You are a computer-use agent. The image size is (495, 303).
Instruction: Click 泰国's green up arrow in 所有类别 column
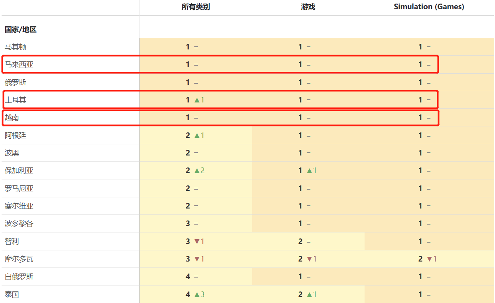point(197,295)
